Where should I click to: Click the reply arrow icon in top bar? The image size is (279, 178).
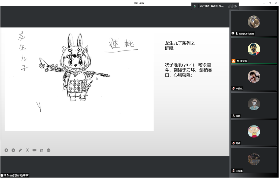click(x=236, y=6)
